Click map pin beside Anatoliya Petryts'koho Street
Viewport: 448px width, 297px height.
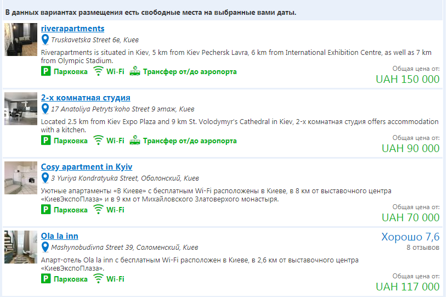(46, 109)
